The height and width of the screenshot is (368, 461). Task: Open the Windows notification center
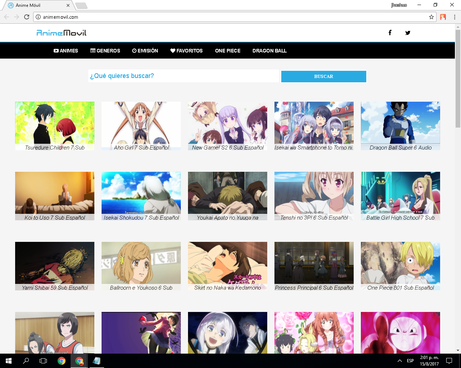point(449,361)
